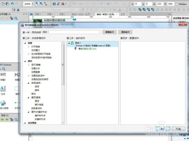Image resolution: width=189 pixels, height=141 pixels.
Task: Click the case description field containing 用例 1
Action: [x=71, y=32]
